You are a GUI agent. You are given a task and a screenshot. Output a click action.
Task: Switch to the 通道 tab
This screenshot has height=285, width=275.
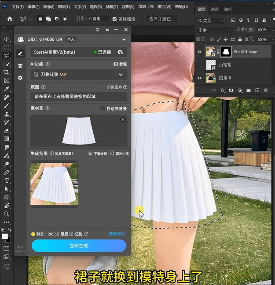(215, 10)
